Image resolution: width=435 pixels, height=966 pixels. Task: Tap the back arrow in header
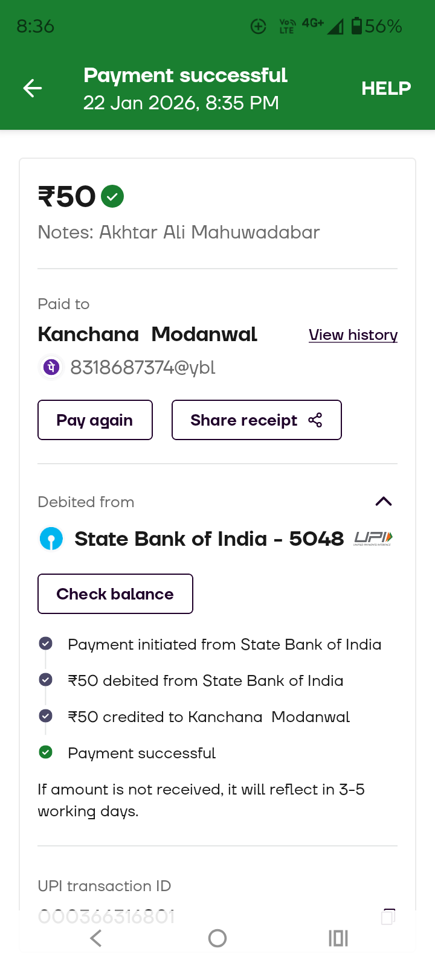(x=33, y=89)
